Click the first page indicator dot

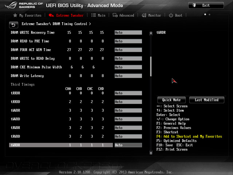coord(205,15)
